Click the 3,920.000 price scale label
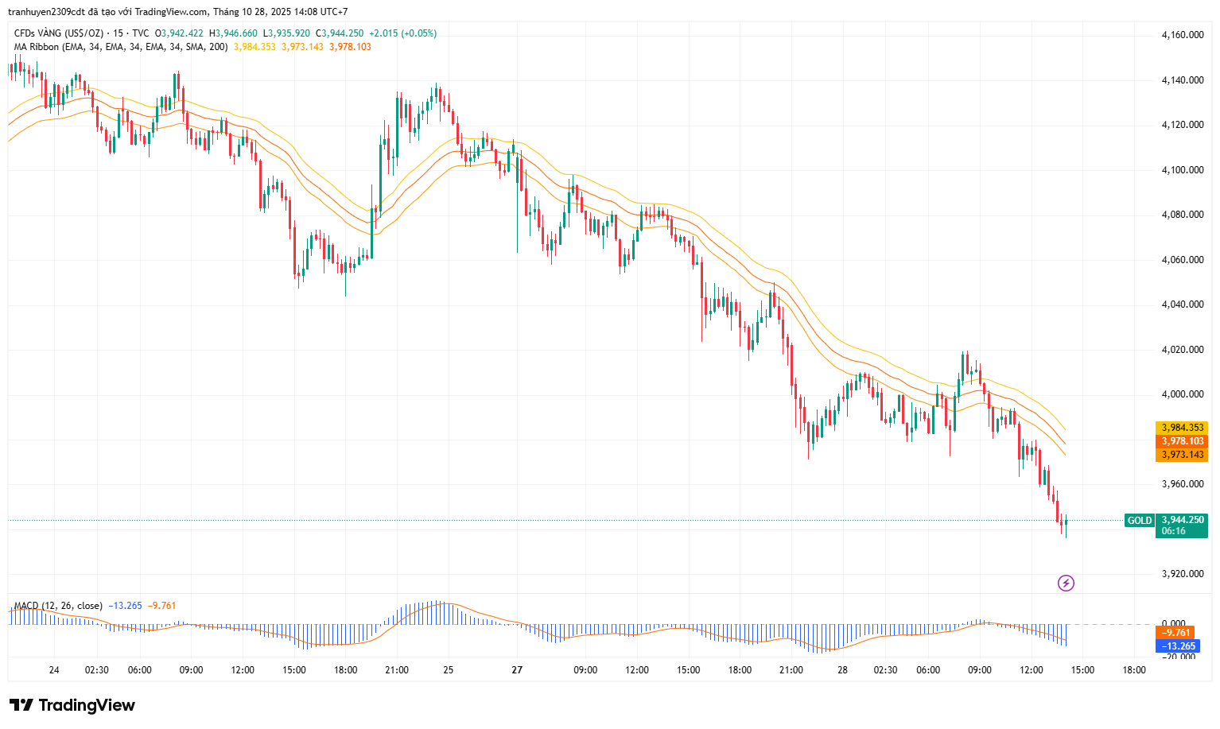The image size is (1220, 729). 1182,574
